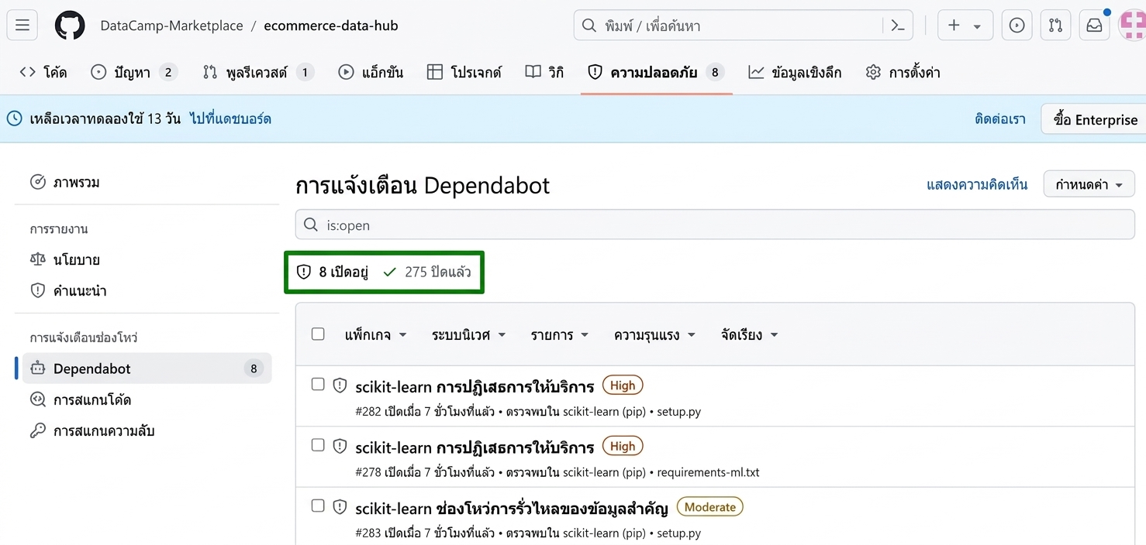This screenshot has width=1146, height=545.
Task: Follow the ไปที่แดชบอร์ด link
Action: [x=230, y=118]
